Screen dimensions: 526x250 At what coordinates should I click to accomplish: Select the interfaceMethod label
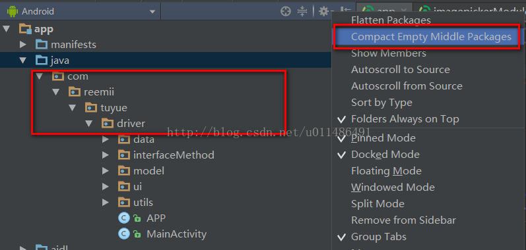[174, 155]
